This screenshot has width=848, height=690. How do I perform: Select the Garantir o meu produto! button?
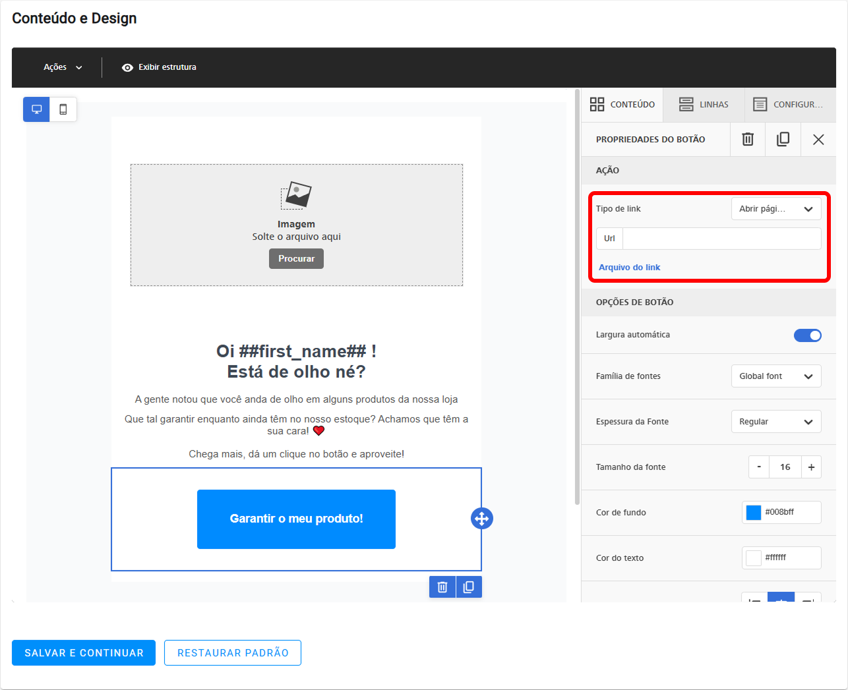click(296, 519)
